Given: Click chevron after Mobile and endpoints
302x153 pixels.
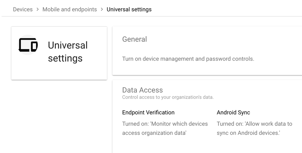Looking at the screenshot, I should [x=102, y=9].
